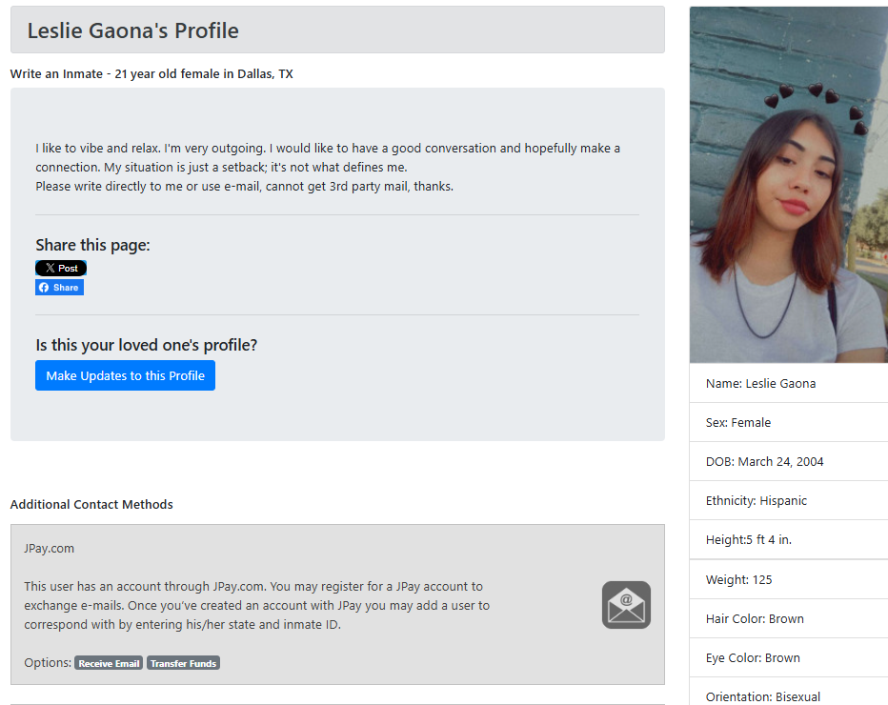
Task: Click the 'Options:' label
Action: click(x=48, y=662)
